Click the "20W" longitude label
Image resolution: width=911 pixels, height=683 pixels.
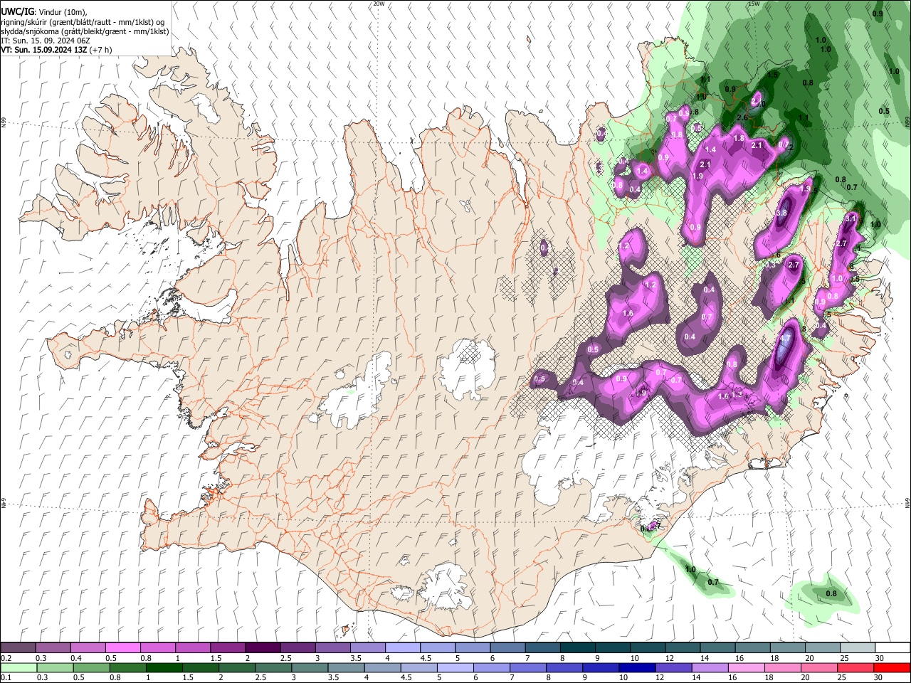point(379,4)
